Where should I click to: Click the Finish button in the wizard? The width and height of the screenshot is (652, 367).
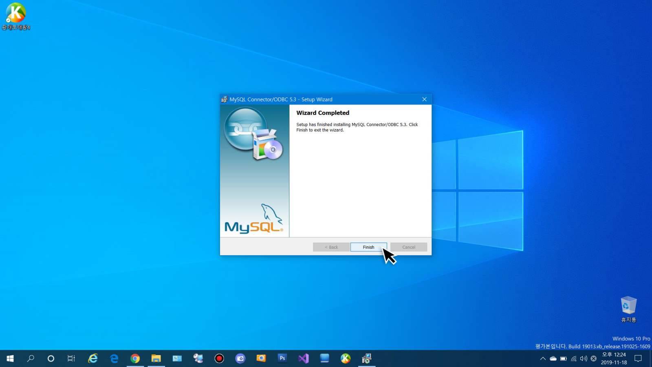pos(368,247)
